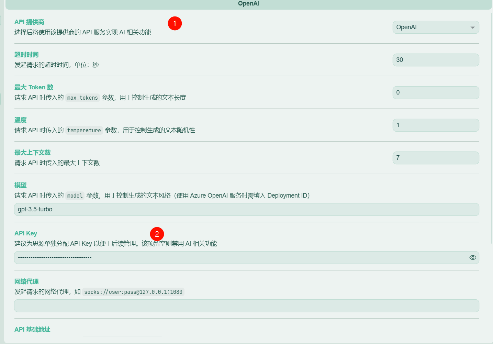
Task: Click the "socks://user:pass@127.0.0.1:1080" example text
Action: coord(133,292)
